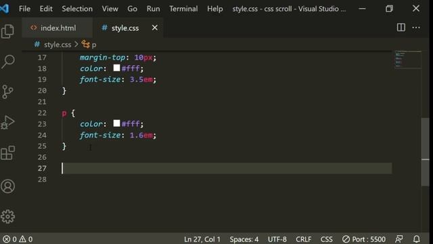
Task: Open the Source Control view
Action: pyautogui.click(x=7, y=91)
